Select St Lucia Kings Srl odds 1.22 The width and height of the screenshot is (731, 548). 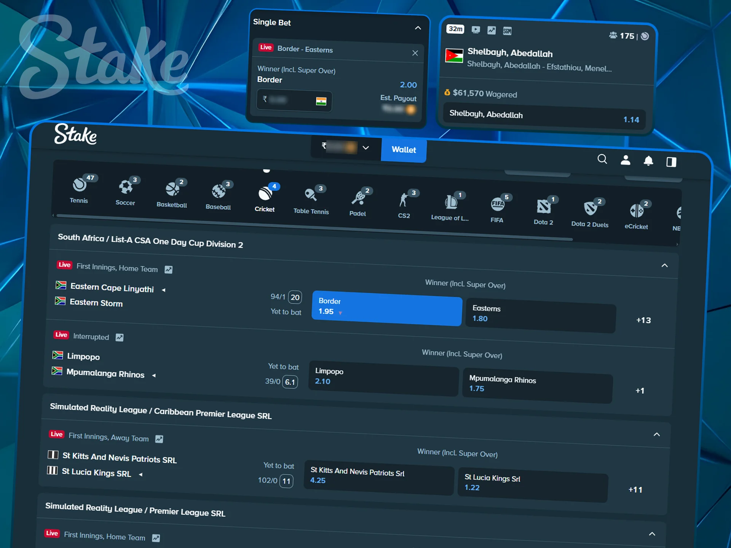click(533, 484)
